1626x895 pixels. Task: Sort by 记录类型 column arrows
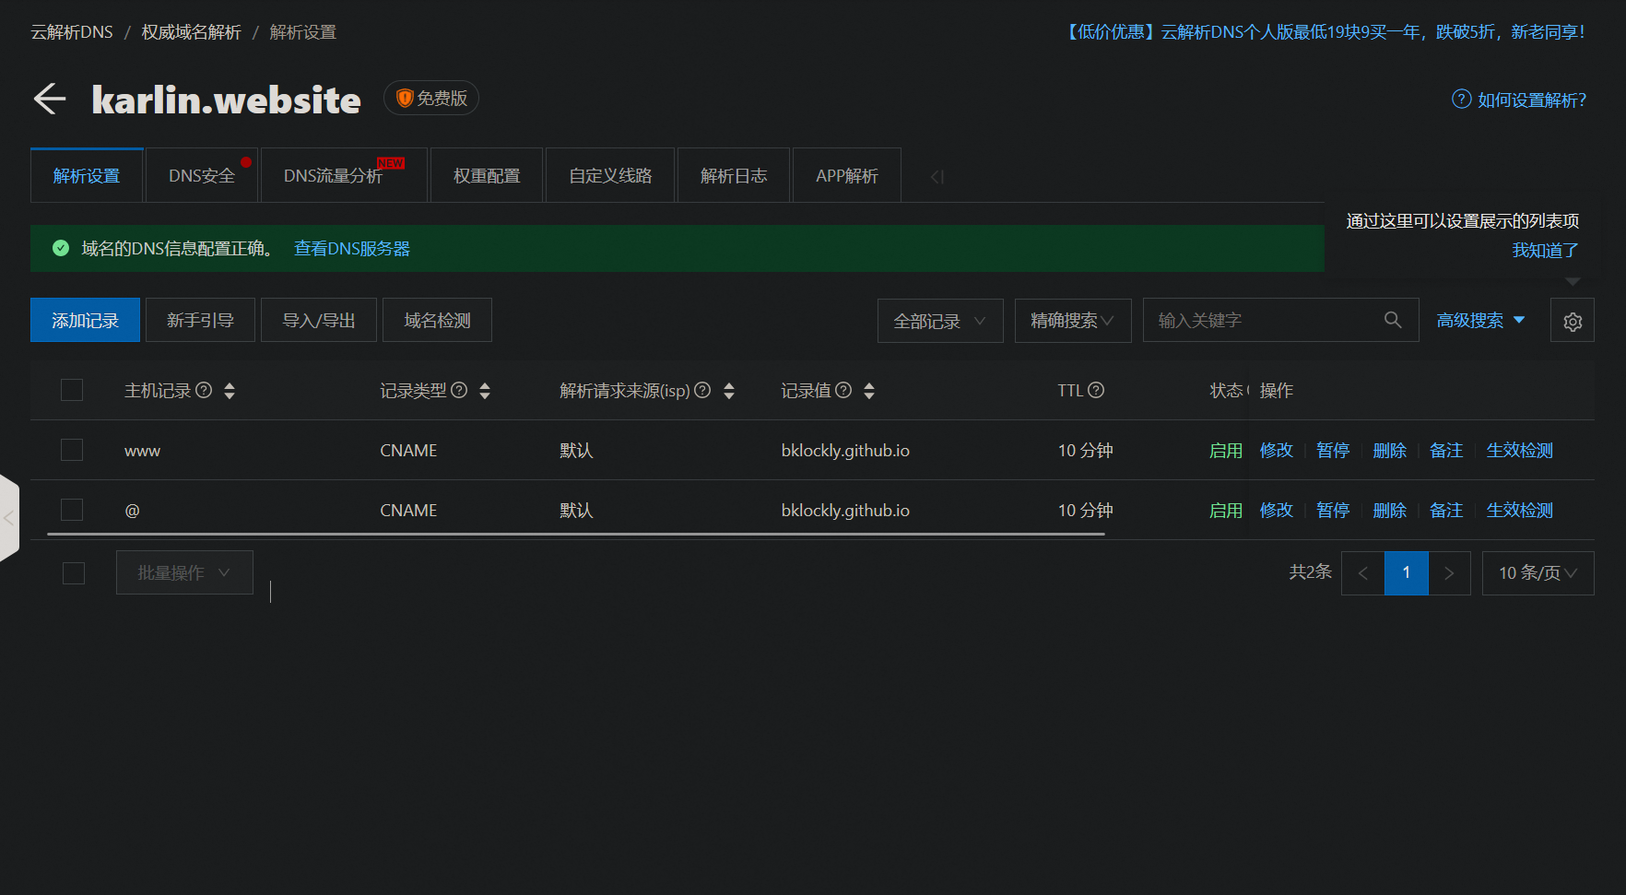pyautogui.click(x=485, y=391)
